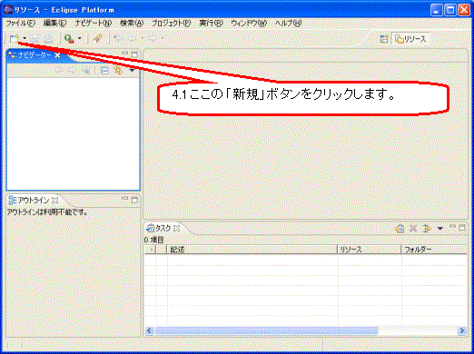This screenshot has height=354, width=474.
Task: Open the ナビゲート(N) menu
Action: click(94, 23)
